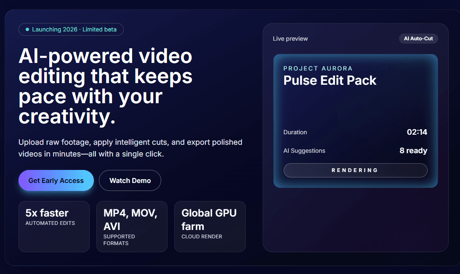The width and height of the screenshot is (460, 274).
Task: Enable the Launching 2026 beta indicator
Action: tap(71, 29)
